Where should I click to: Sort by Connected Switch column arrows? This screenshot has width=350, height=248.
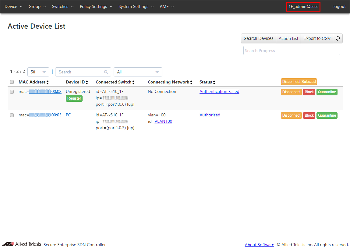tap(133, 82)
